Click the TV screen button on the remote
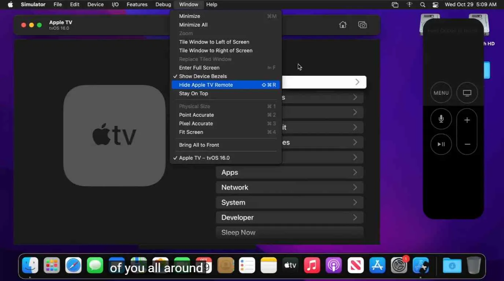This screenshot has width=504, height=281. coord(467,93)
